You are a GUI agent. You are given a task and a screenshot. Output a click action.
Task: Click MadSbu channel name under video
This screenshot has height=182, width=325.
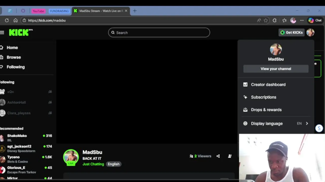coord(92,152)
